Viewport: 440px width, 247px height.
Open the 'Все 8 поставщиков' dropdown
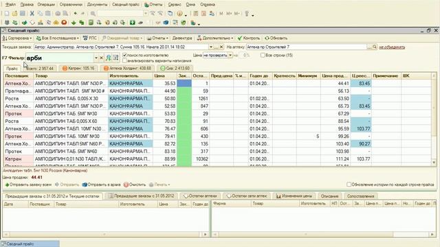(x=58, y=38)
